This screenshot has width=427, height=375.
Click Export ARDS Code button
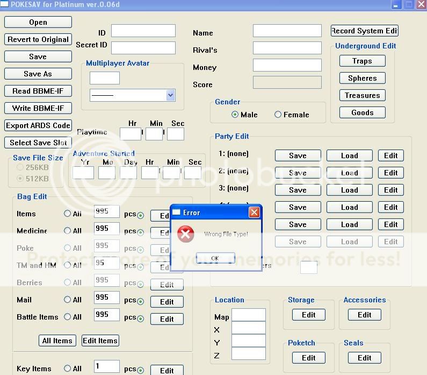pos(38,125)
